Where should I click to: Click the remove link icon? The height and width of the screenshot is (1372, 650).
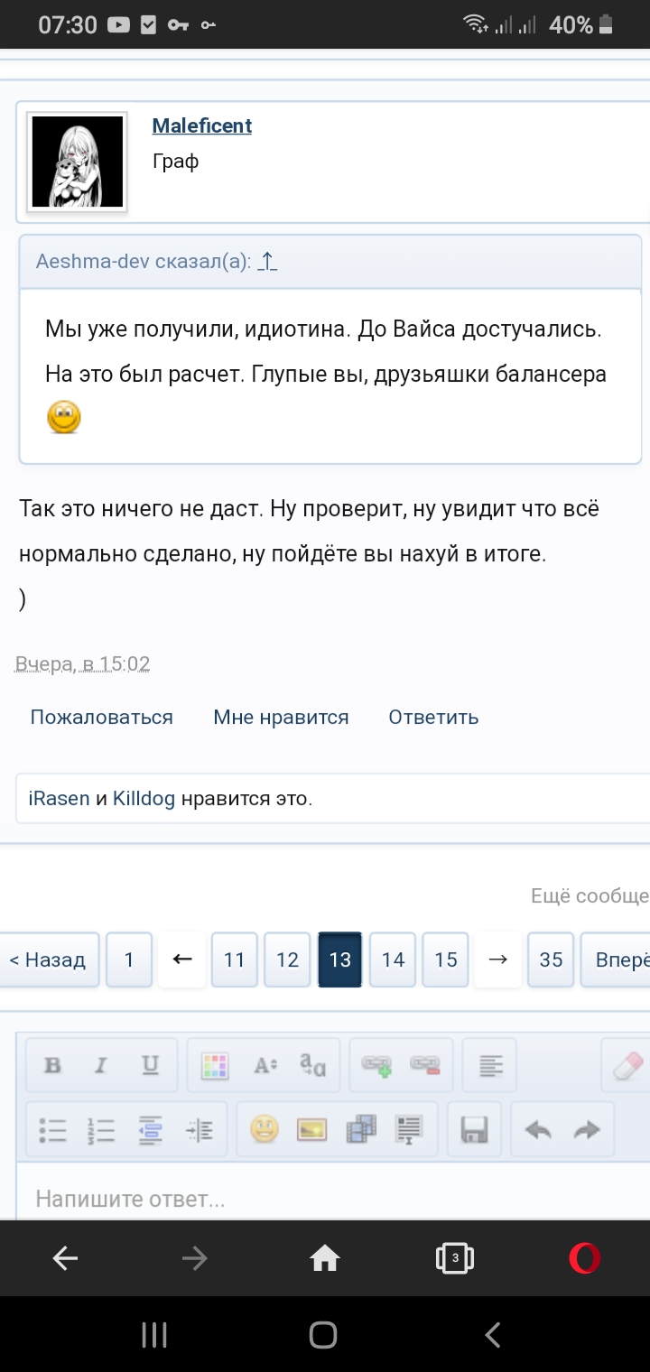coord(425,1065)
